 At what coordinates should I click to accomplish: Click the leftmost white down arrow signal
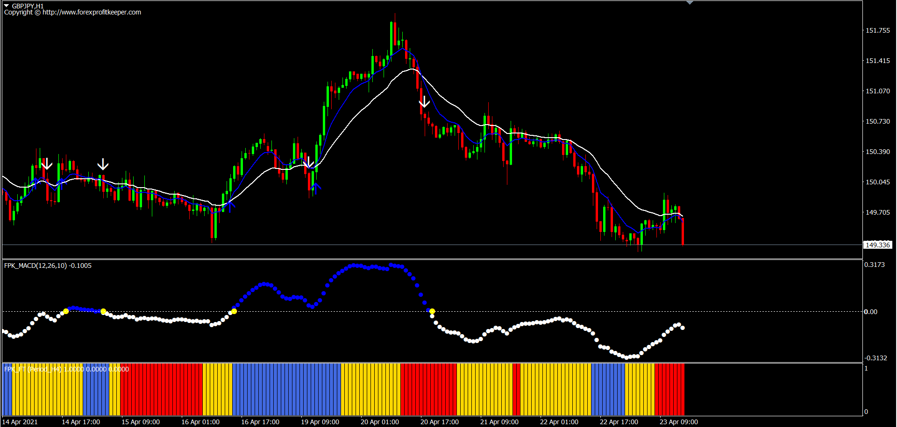(47, 164)
